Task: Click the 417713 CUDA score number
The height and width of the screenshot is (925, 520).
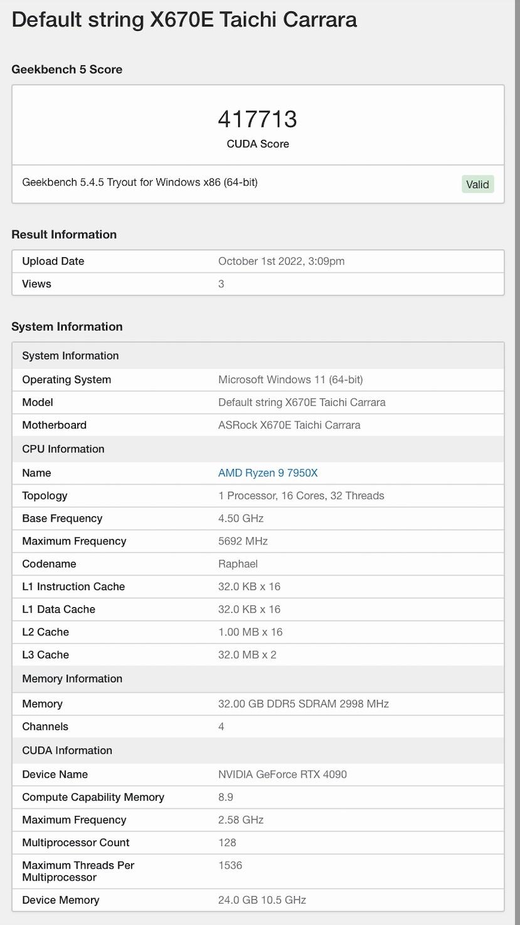Action: coord(257,119)
